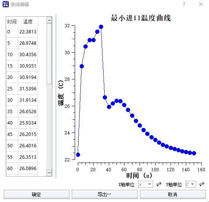Select time cell 55
Screen dimensions: 209x202
(12, 157)
